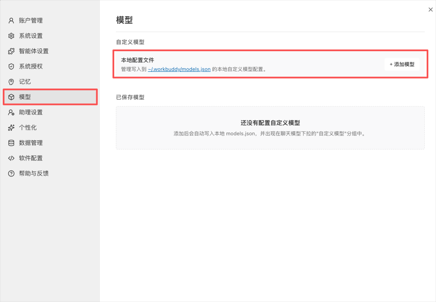
Task: Click the puzzle icon beside 智能体设置
Action: pyautogui.click(x=11, y=51)
